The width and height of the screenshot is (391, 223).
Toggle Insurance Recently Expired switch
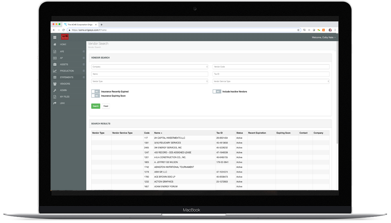pos(96,92)
